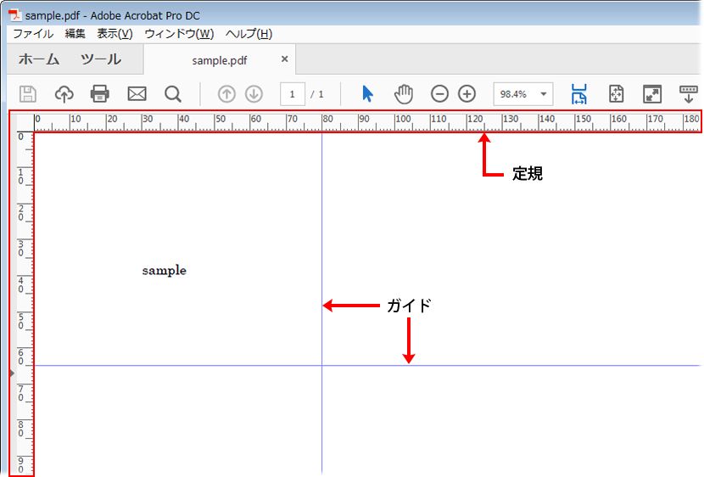Image resolution: width=704 pixels, height=477 pixels.
Task: Send file by email envelope icon
Action: pos(137,94)
